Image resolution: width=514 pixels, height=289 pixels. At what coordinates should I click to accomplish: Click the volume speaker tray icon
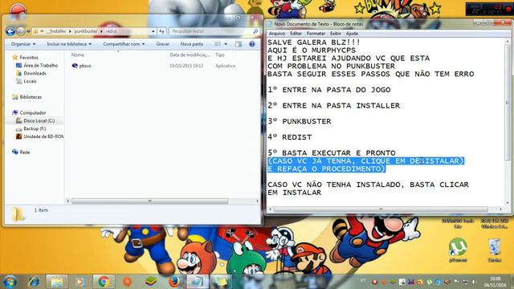click(474, 282)
